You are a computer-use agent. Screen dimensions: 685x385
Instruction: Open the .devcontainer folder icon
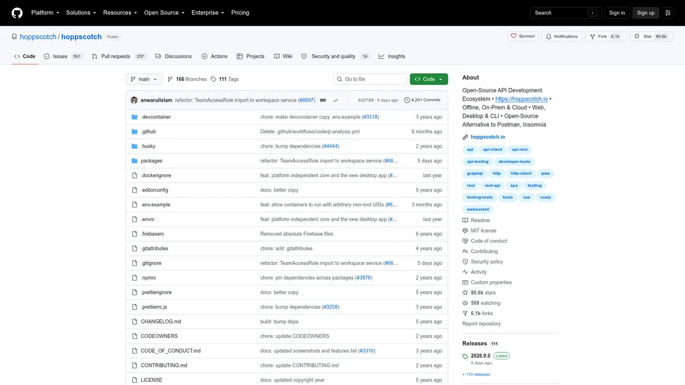click(135, 117)
